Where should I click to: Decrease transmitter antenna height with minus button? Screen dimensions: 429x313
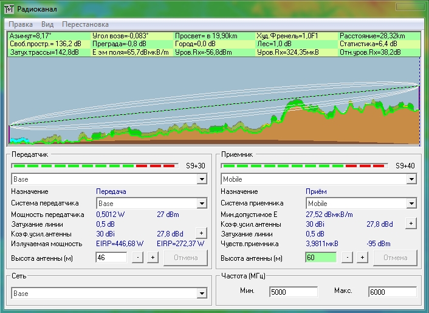point(139,258)
